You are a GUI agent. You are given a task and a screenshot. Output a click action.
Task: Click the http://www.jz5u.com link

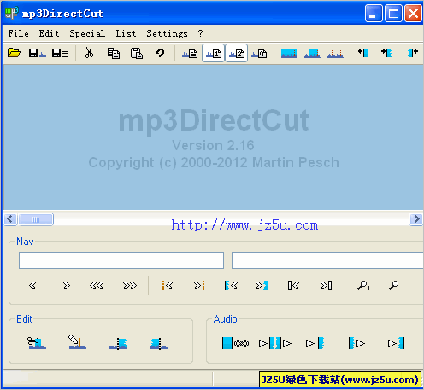[x=244, y=225]
